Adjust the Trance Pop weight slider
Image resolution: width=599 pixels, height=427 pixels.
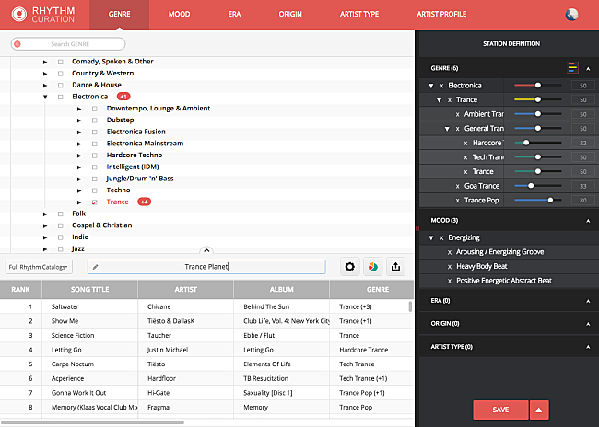(551, 200)
